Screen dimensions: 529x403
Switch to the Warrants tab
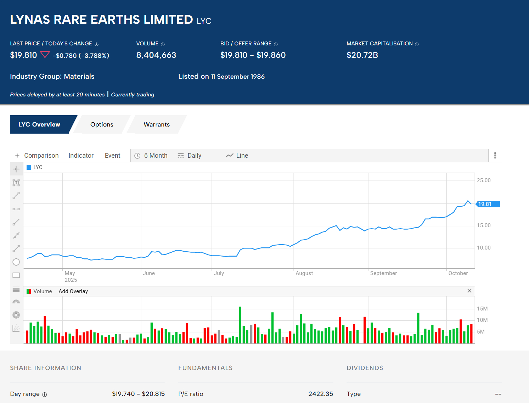coord(157,124)
